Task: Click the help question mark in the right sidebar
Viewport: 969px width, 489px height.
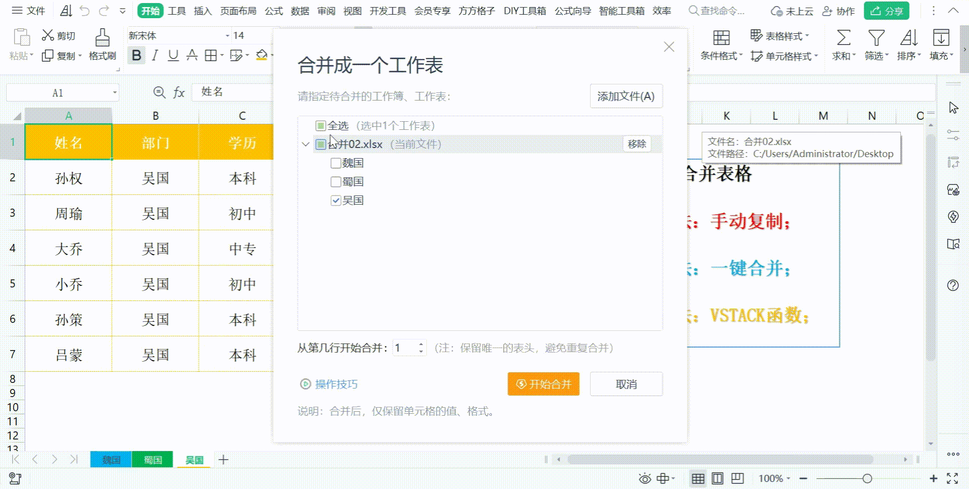Action: pos(953,285)
